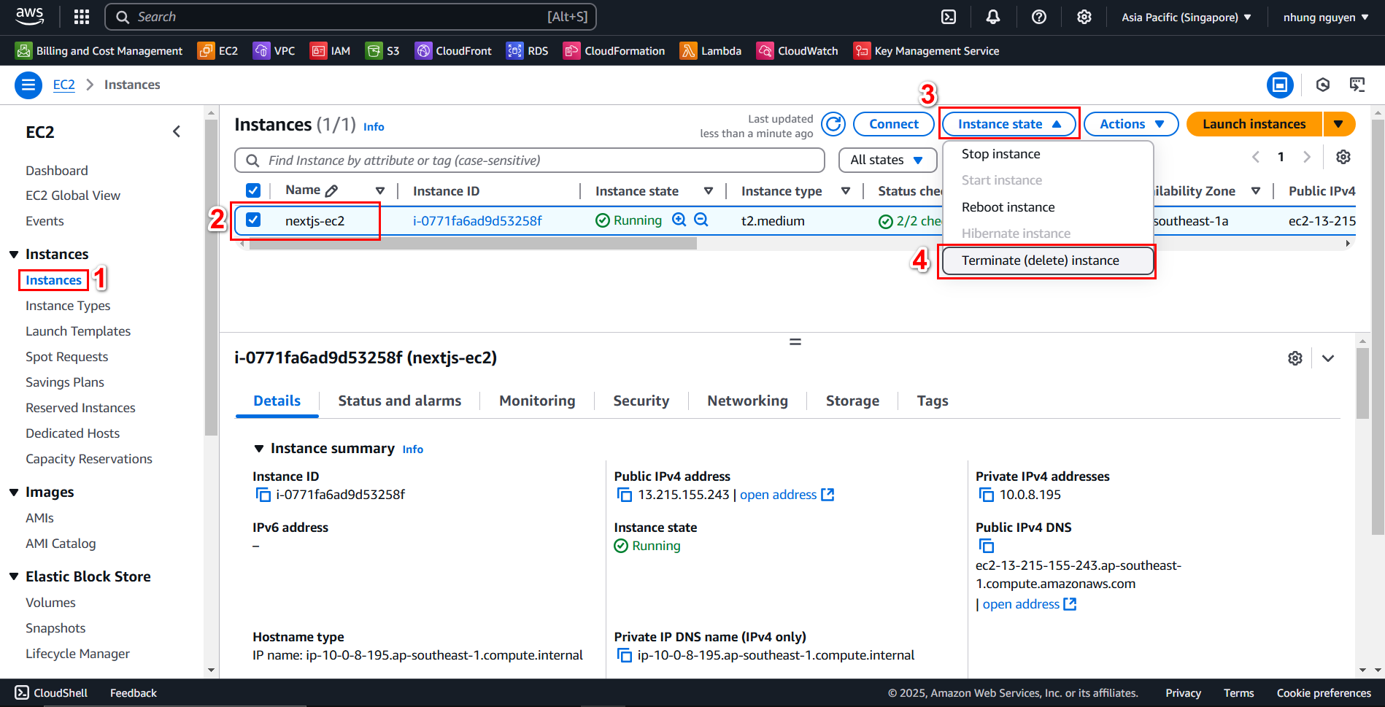
Task: Open the CloudWatch service shortcut
Action: click(x=797, y=51)
